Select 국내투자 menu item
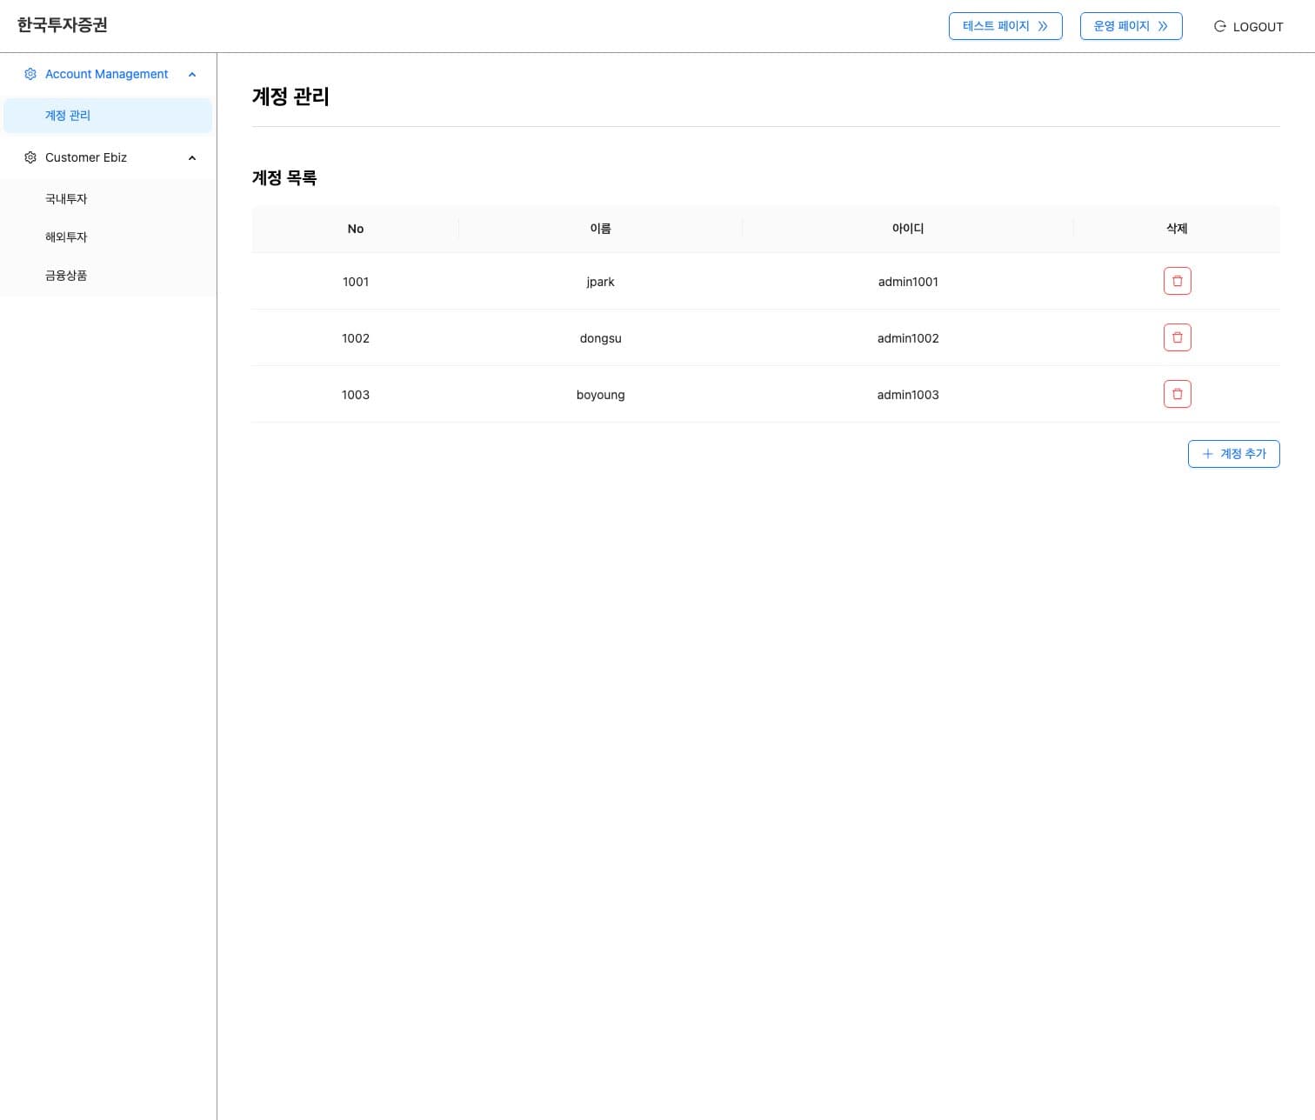The image size is (1315, 1120). point(66,199)
